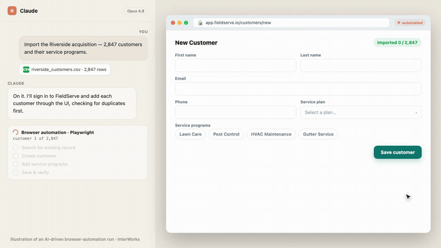Click the Imported 0 / 2,847 counter
Screen dimensions: 441x248
pos(397,42)
